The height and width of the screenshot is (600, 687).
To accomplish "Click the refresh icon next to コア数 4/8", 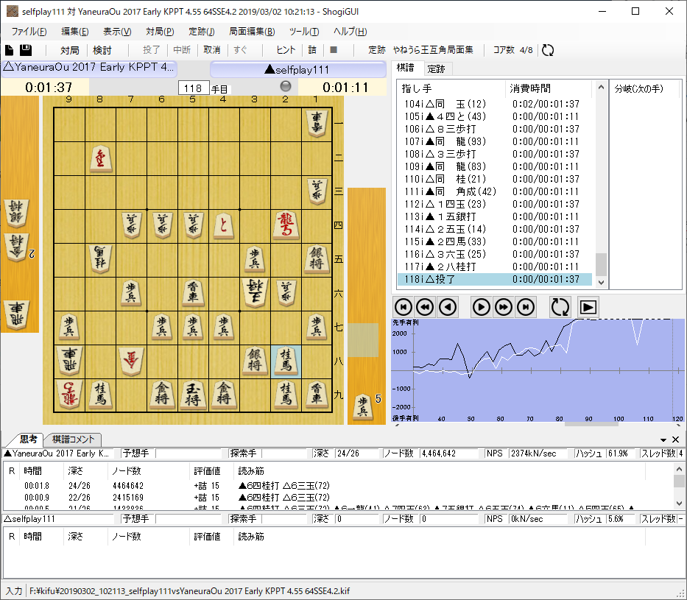I will click(x=548, y=50).
